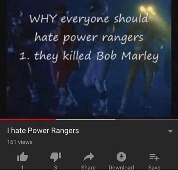Click the video title I hate Power Rangers
Viewport: 178px width, 170px height.
43,131
